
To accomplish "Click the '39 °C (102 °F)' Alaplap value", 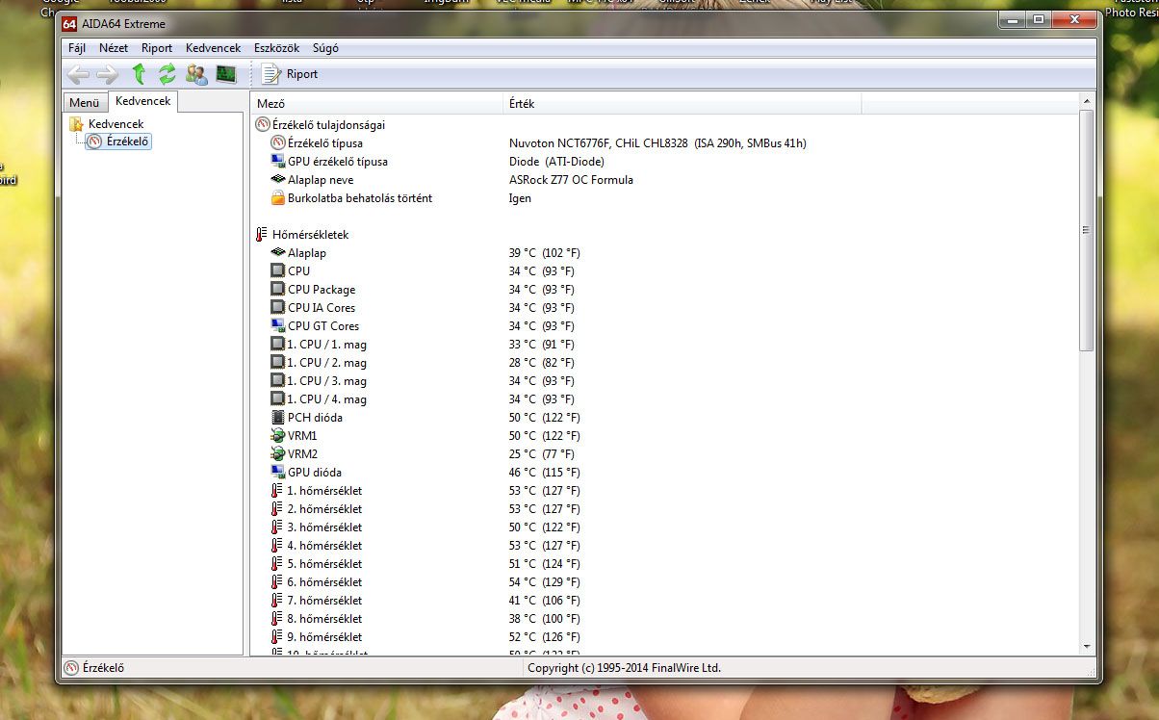I will coord(544,252).
